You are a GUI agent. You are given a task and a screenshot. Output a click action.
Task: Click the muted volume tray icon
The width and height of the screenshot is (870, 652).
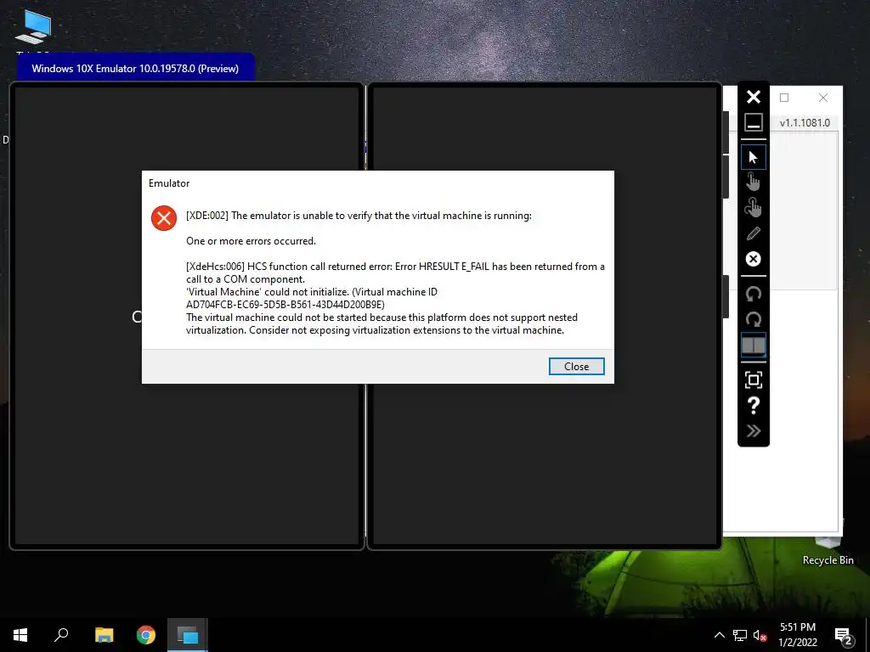[x=760, y=635]
